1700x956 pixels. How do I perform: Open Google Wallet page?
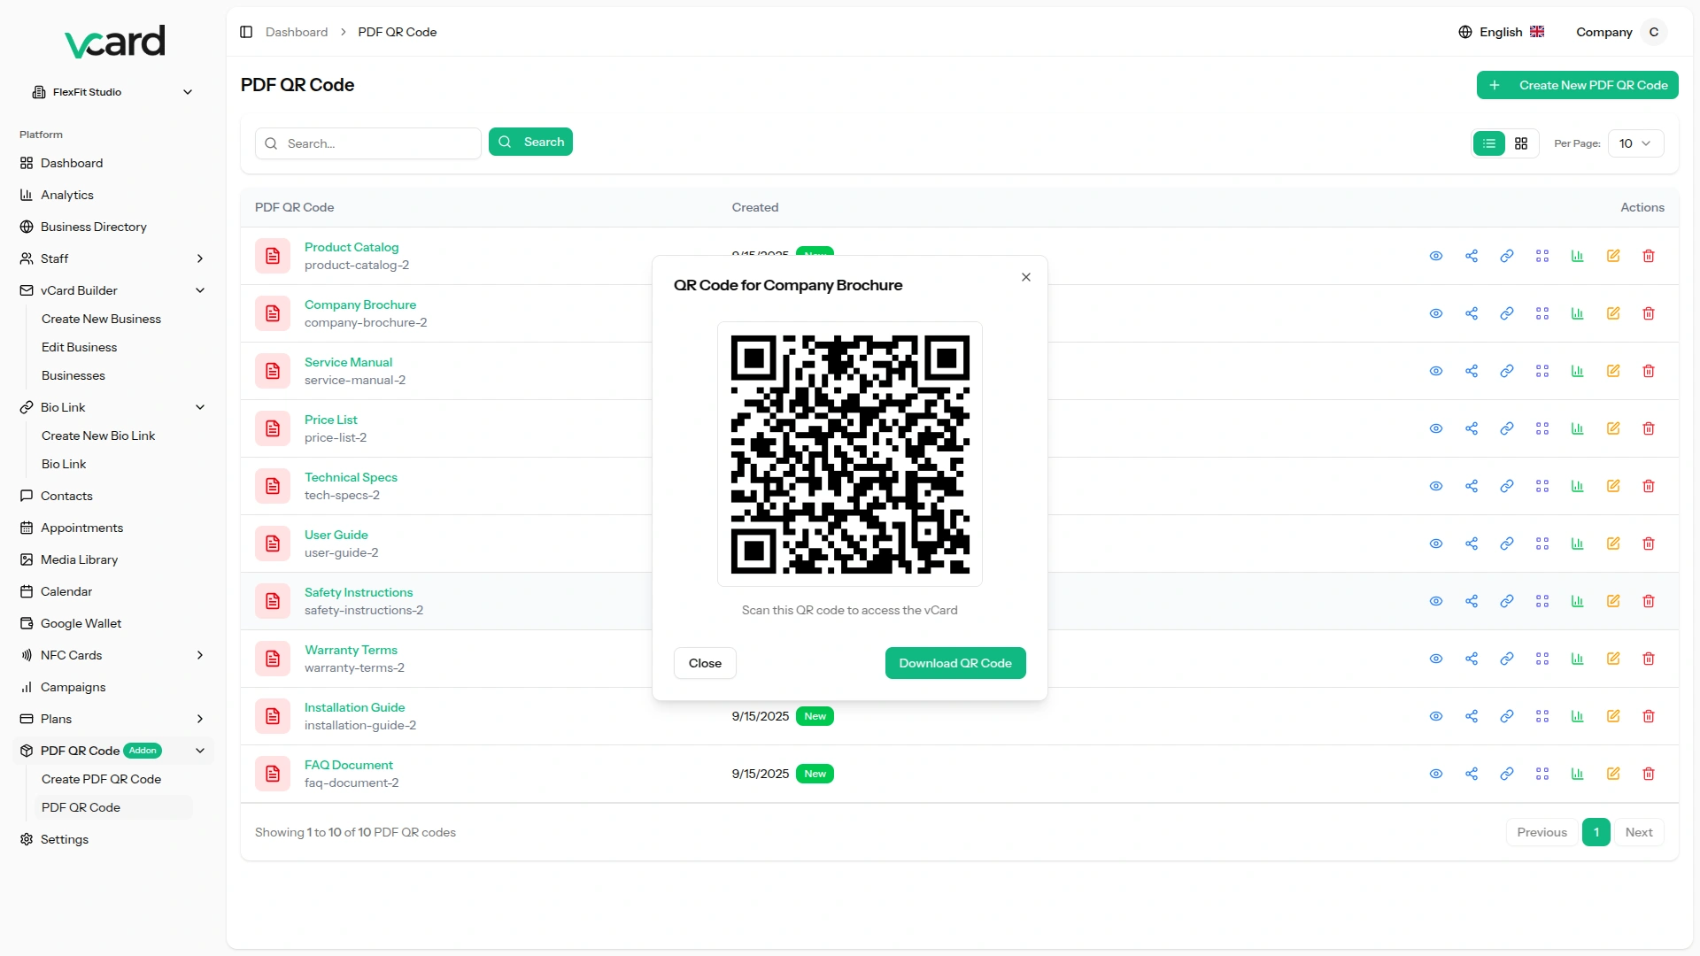[x=113, y=623]
